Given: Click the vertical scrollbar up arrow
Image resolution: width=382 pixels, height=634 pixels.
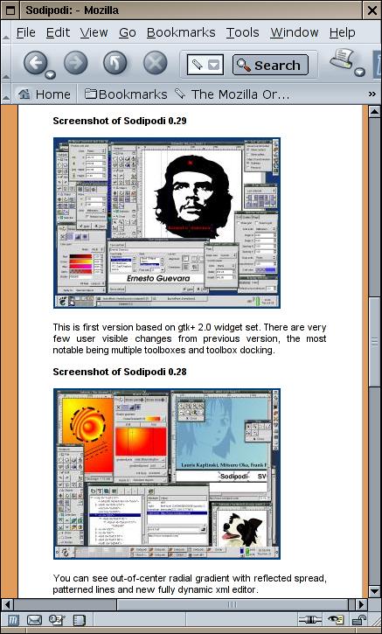Looking at the screenshot, I should [x=375, y=111].
